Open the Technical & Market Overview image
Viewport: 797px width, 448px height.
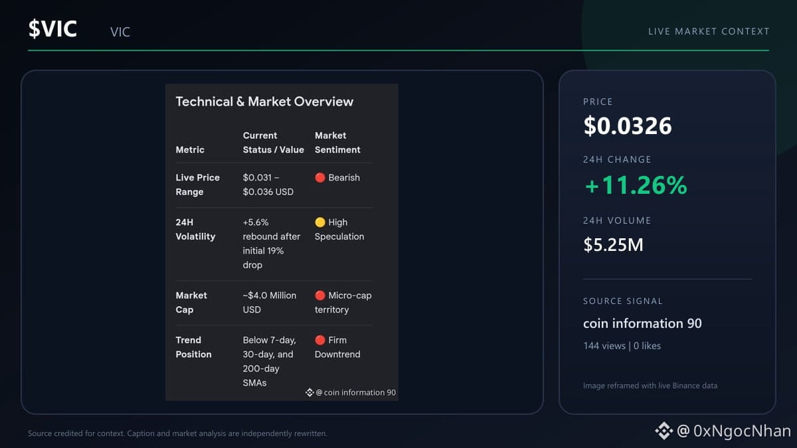(282, 242)
